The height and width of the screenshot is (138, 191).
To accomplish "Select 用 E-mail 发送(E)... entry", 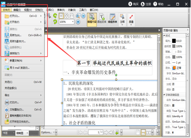I will tap(23, 68).
